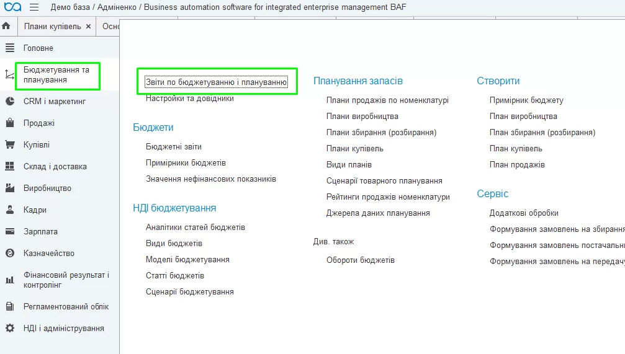Close the Плани купівель tab
Screen dimensions: 625x354
coord(89,26)
